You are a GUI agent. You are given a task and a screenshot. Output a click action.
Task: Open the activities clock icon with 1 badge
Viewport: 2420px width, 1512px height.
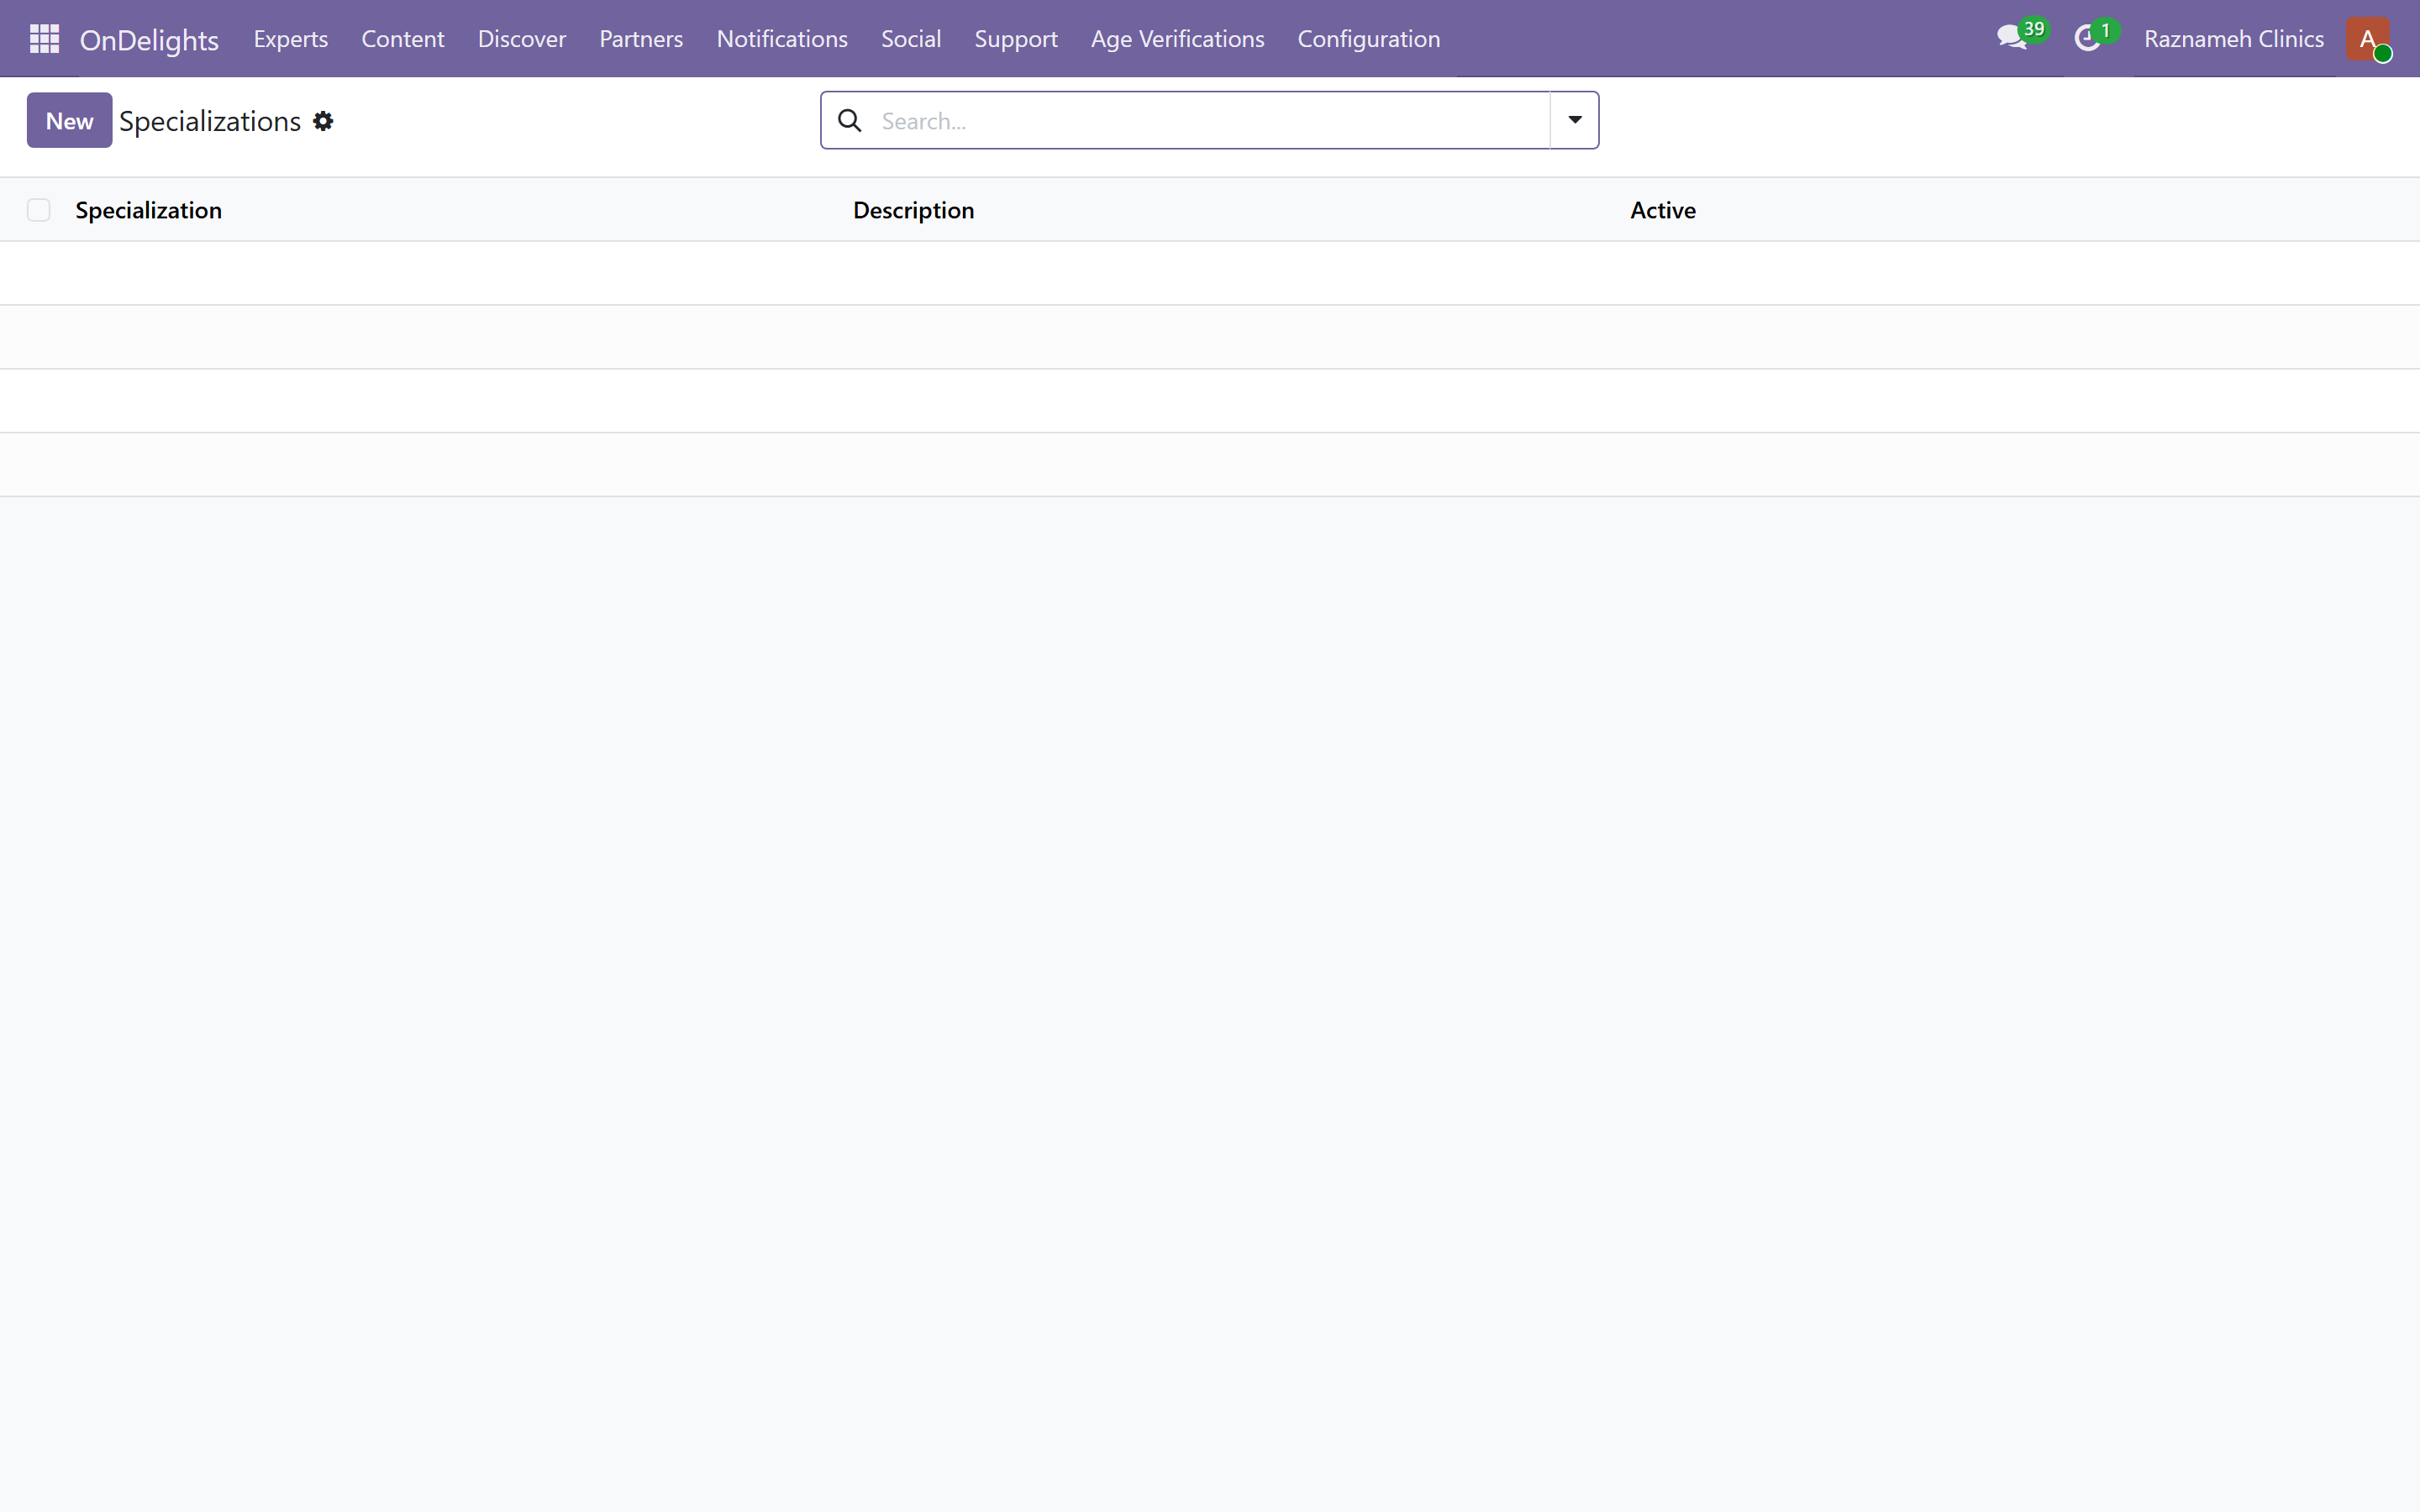click(2095, 38)
